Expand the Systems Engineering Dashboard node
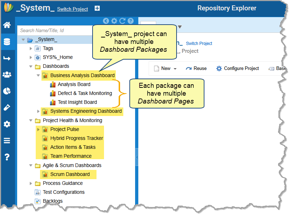Viewport: 292px width, 217px height. pyautogui.click(x=38, y=111)
